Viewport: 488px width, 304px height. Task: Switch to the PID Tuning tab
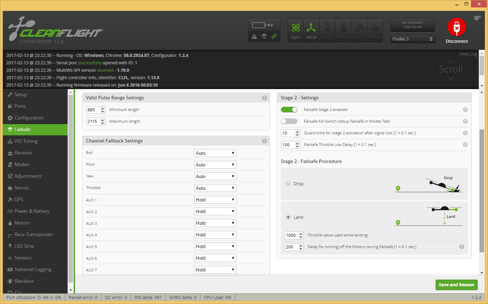(26, 141)
